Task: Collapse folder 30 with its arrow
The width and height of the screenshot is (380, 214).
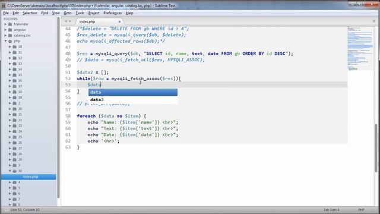Action: pyautogui.click(x=10, y=171)
